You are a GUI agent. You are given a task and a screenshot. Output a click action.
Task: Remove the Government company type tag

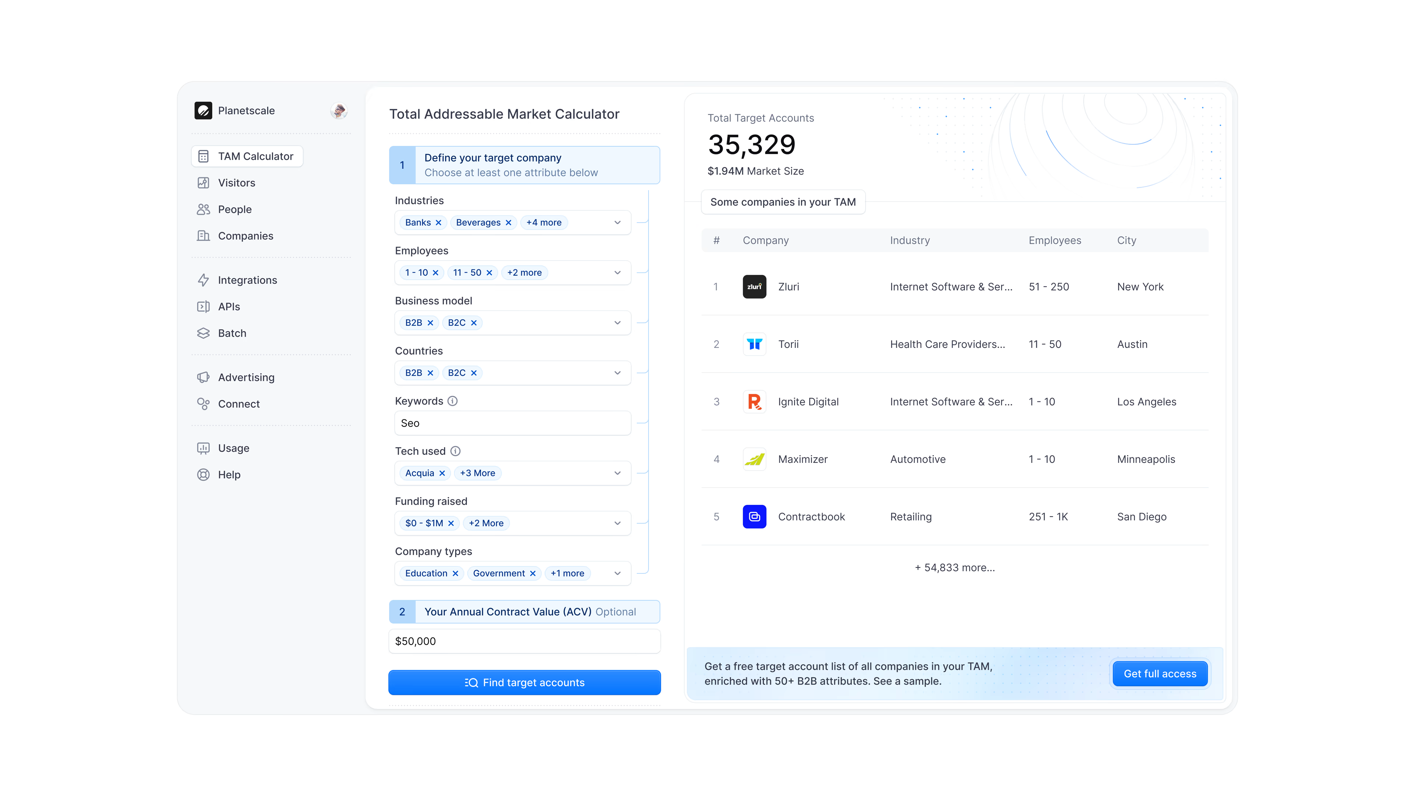pyautogui.click(x=533, y=573)
